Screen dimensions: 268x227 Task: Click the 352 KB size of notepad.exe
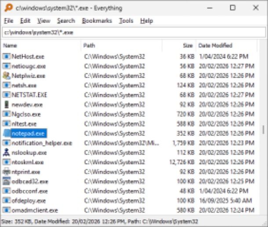(185, 133)
